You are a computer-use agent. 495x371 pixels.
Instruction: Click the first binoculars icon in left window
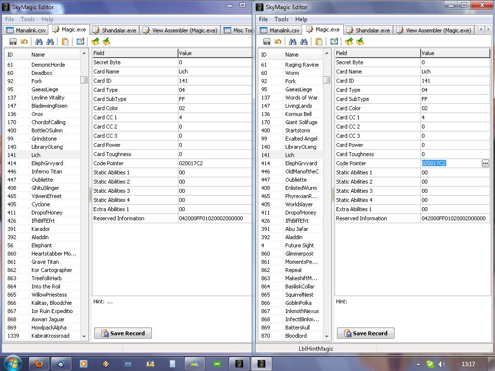pyautogui.click(x=39, y=42)
